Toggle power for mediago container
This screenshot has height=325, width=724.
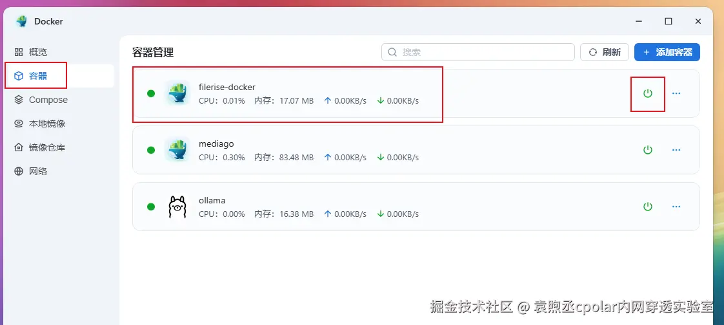pyautogui.click(x=648, y=150)
